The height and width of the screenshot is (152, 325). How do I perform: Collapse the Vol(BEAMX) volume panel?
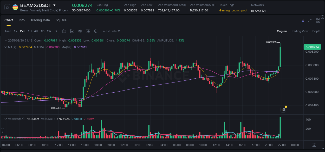(x=6, y=119)
